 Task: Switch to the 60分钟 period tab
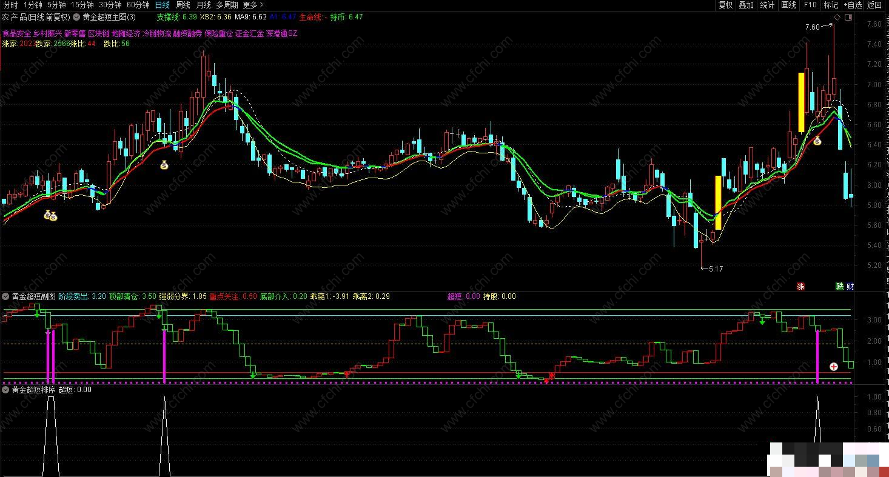[x=138, y=5]
